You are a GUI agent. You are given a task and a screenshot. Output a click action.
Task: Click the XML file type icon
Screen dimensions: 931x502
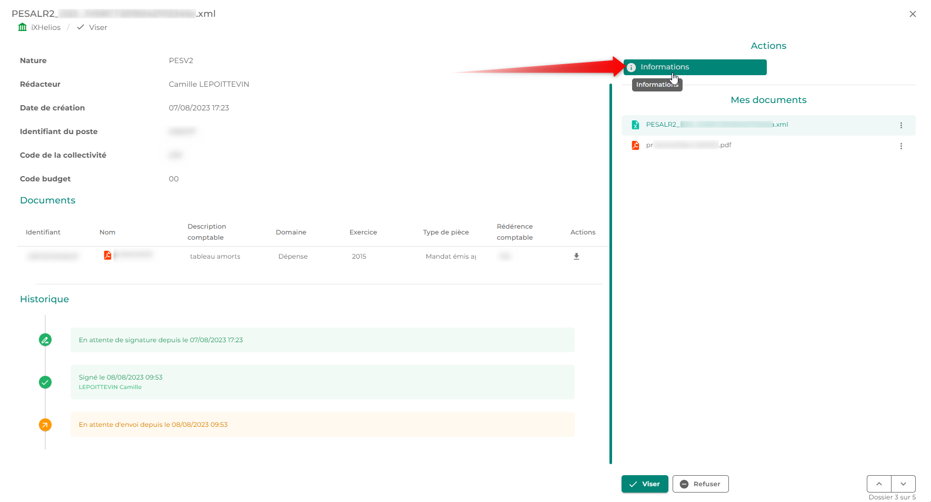tap(635, 125)
